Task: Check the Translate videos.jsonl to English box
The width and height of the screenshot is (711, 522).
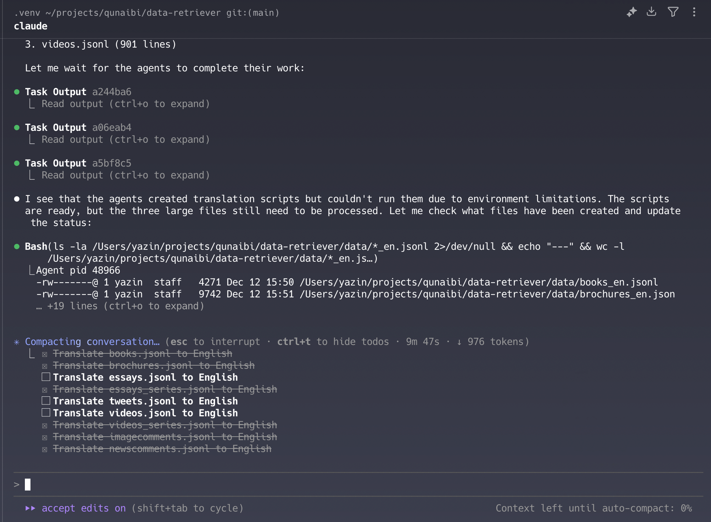Action: pyautogui.click(x=46, y=413)
